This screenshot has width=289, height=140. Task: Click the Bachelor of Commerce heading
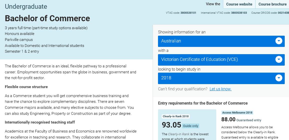click(x=47, y=18)
